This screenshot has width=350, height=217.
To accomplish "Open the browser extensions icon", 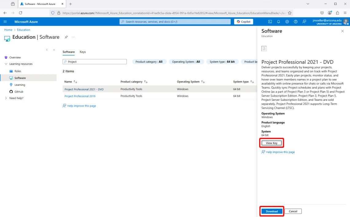I will coord(337,13).
